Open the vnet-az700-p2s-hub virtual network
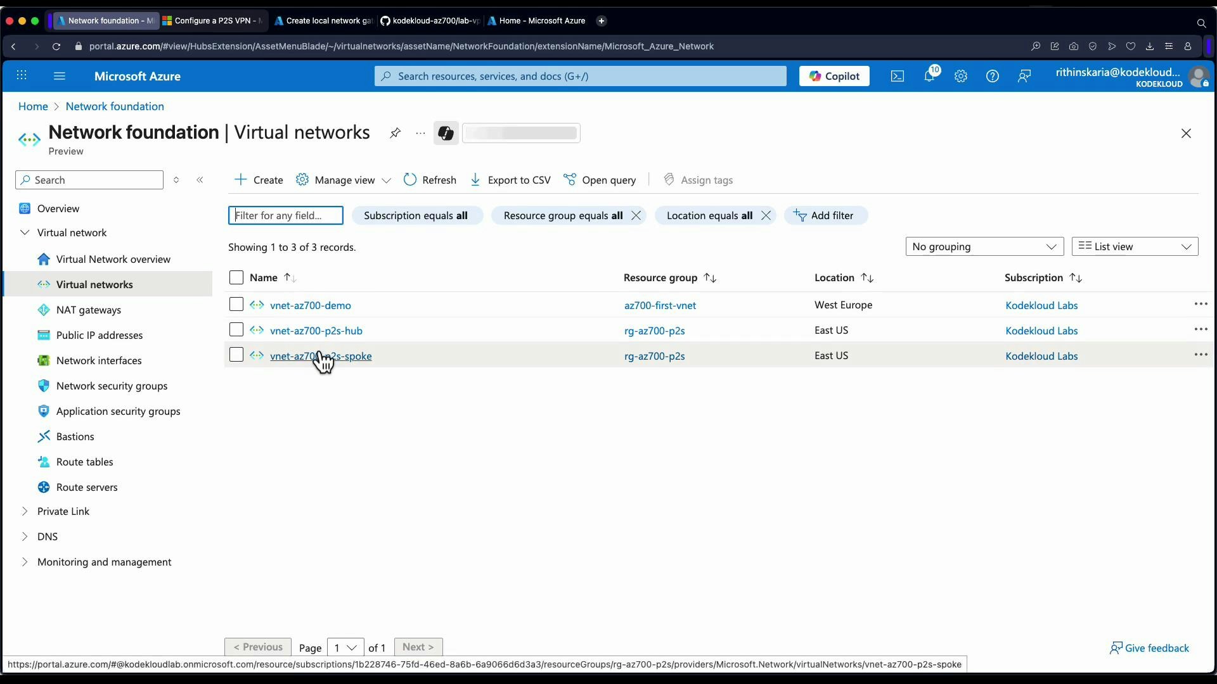The height and width of the screenshot is (684, 1217). tap(316, 330)
